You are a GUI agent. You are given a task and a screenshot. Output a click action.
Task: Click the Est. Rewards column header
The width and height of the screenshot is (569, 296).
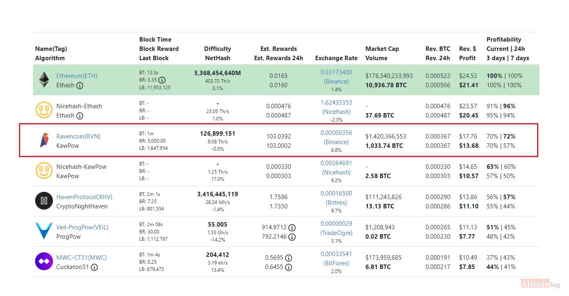pos(279,53)
